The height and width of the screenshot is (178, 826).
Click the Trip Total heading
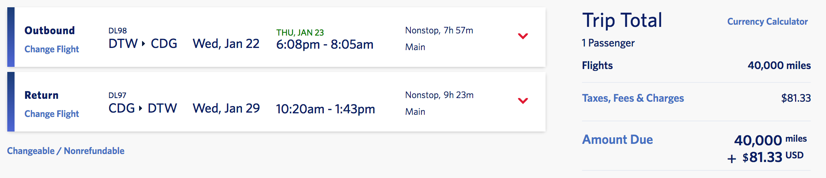click(x=622, y=20)
